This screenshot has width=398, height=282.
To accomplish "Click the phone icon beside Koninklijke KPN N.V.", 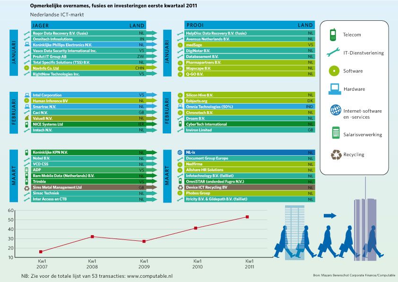I will [26, 152].
